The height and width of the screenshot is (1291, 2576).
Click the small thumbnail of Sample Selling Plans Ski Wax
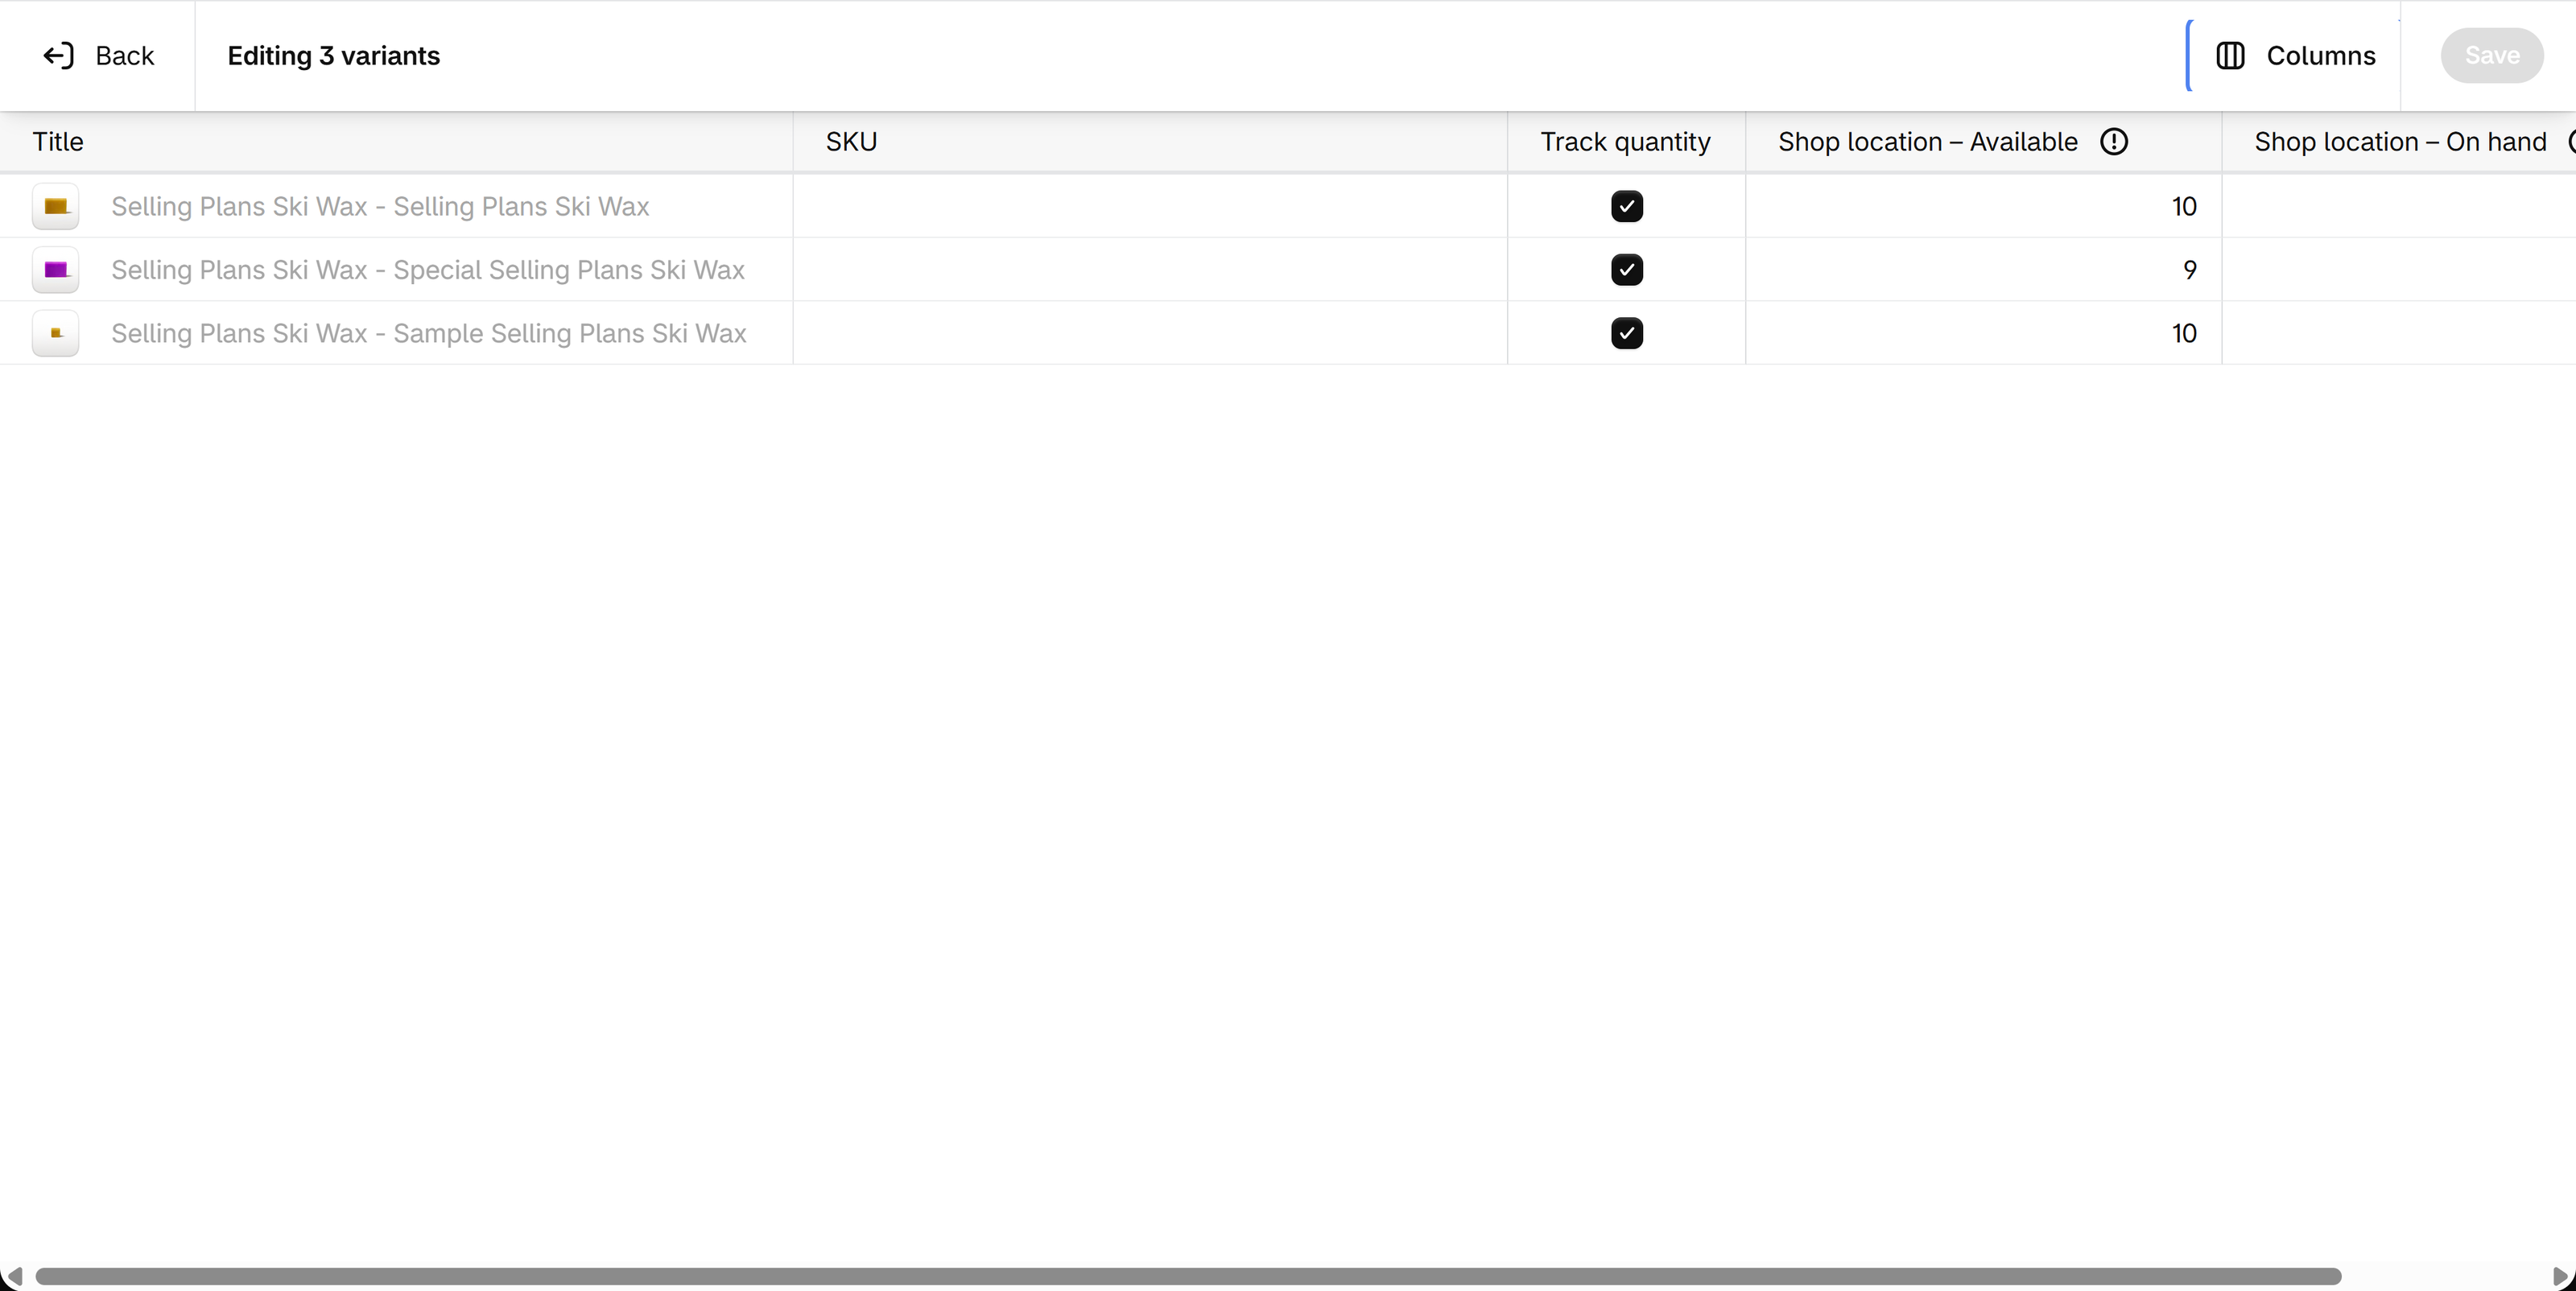[56, 333]
